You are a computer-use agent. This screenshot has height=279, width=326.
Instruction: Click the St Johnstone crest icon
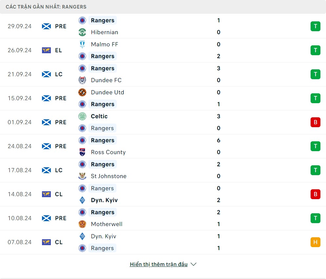(82, 176)
